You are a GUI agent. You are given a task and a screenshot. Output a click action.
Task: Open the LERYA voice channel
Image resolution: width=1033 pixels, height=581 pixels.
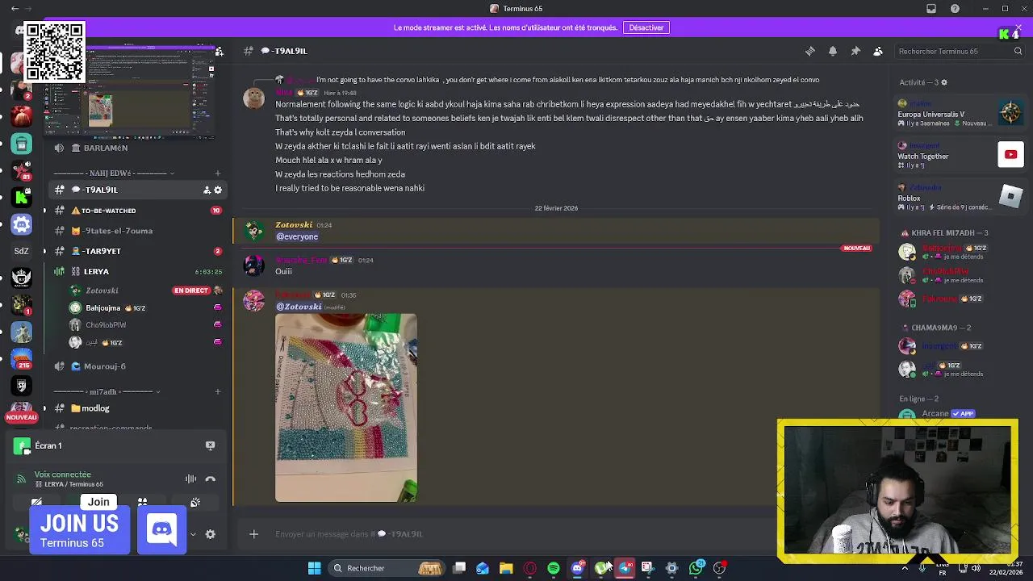click(137, 271)
